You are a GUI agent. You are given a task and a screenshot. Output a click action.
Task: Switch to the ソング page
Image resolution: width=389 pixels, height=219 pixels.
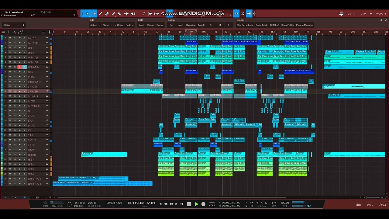click(x=363, y=14)
